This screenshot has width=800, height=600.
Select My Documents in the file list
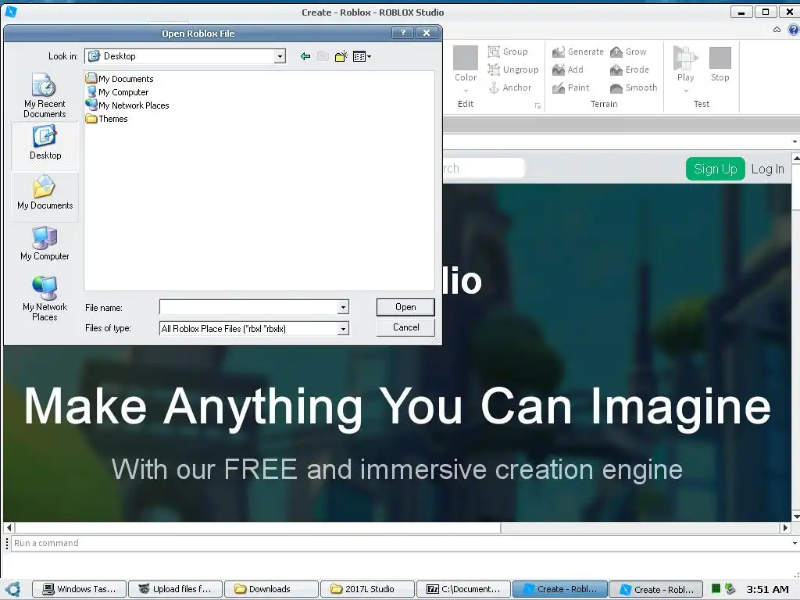(x=120, y=79)
